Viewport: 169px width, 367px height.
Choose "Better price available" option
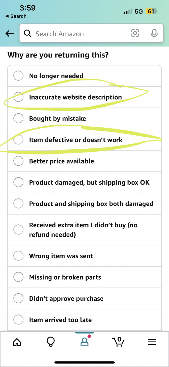tap(18, 161)
